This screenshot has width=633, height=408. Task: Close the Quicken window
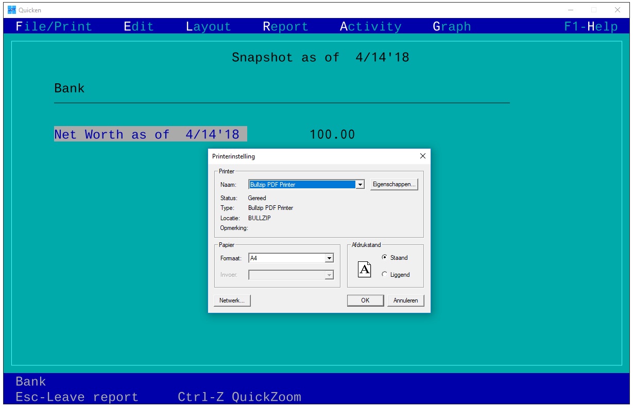tap(617, 10)
